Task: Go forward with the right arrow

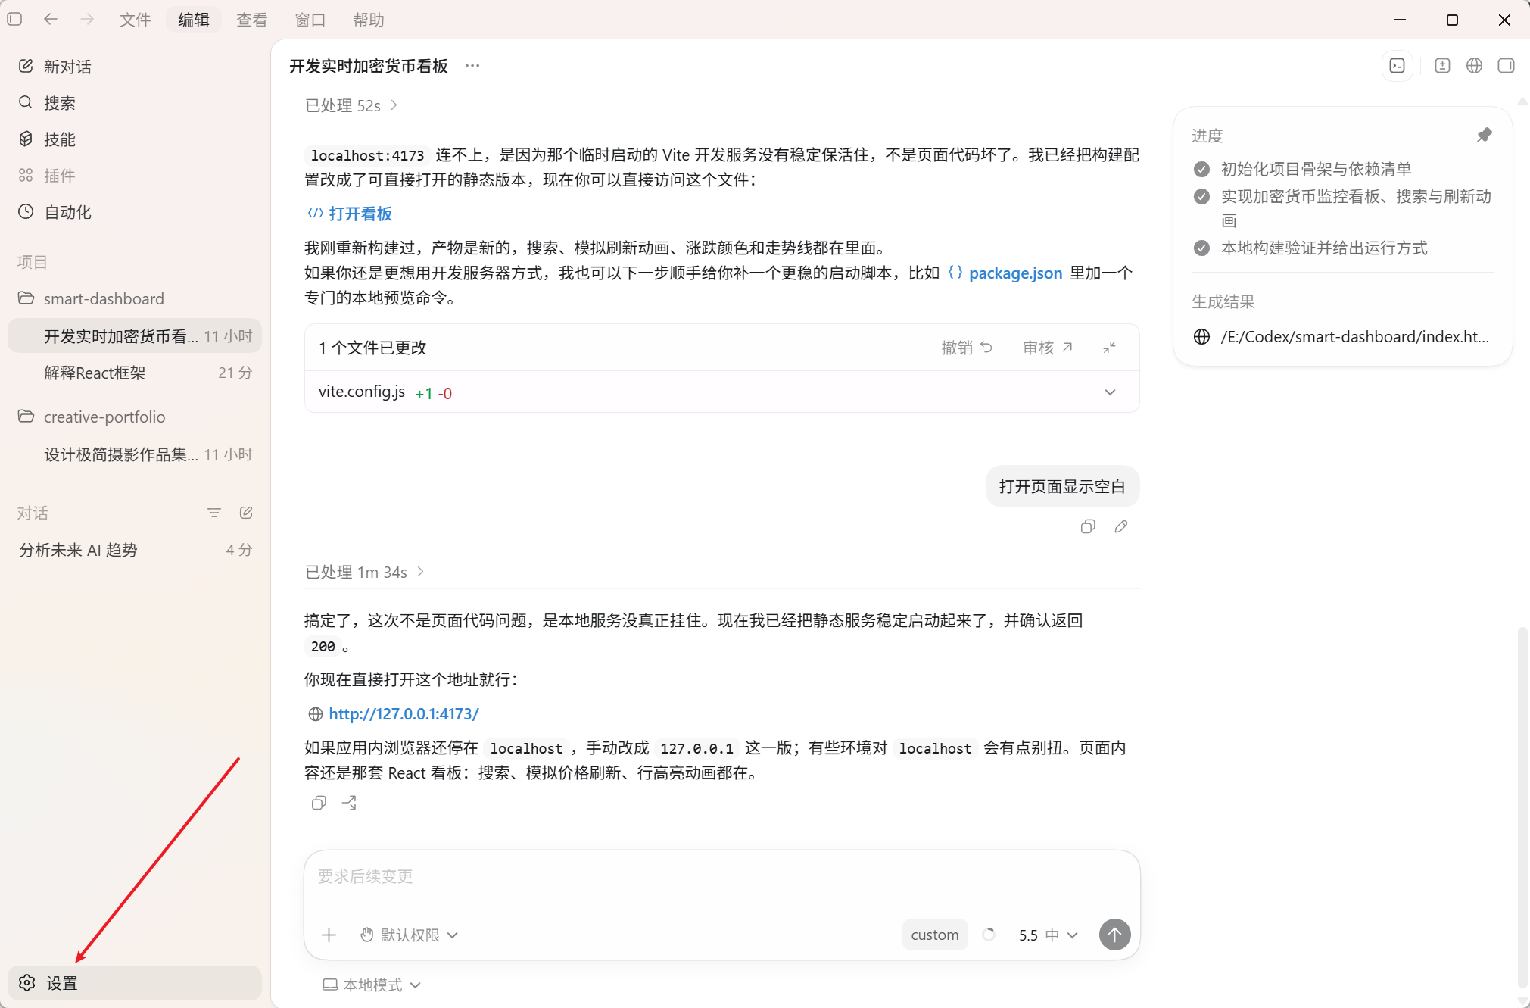Action: (87, 20)
